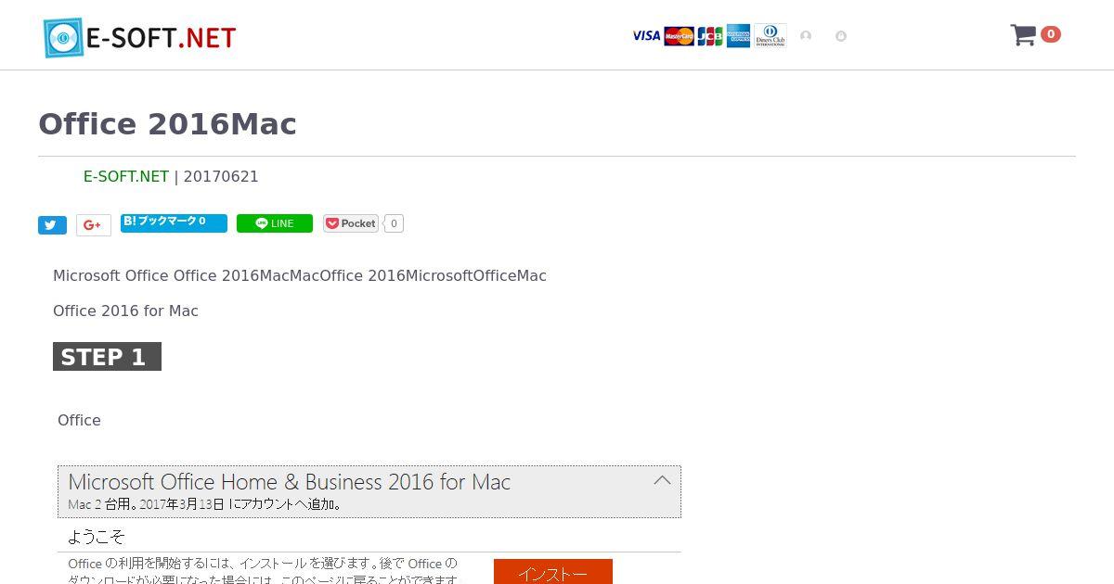Select the STEP 1 heading label
This screenshot has height=584, width=1114.
point(107,357)
